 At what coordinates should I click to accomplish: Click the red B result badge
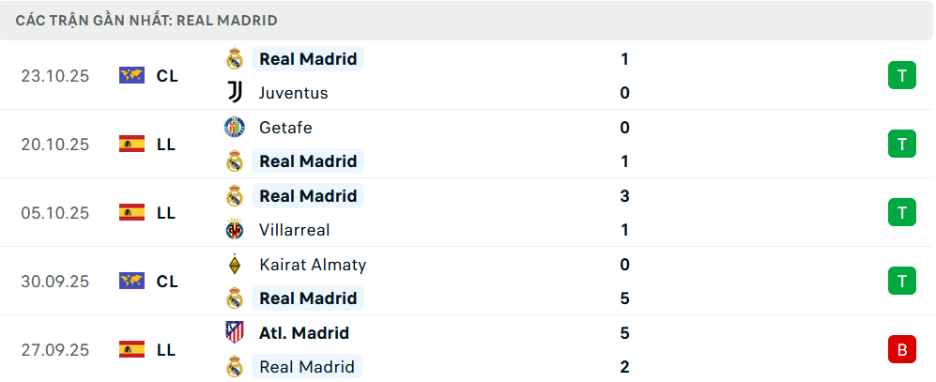[901, 350]
